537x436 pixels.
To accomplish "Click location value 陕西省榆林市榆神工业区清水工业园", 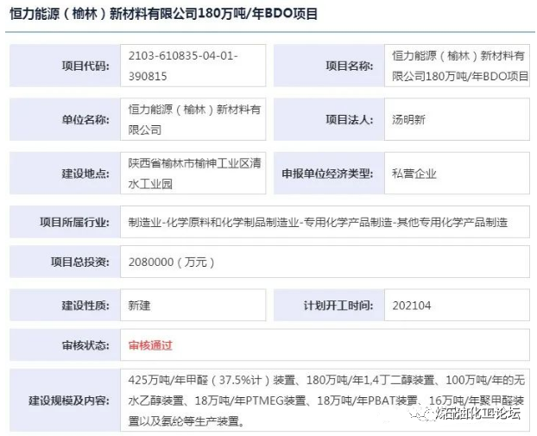I will pyautogui.click(x=194, y=174).
